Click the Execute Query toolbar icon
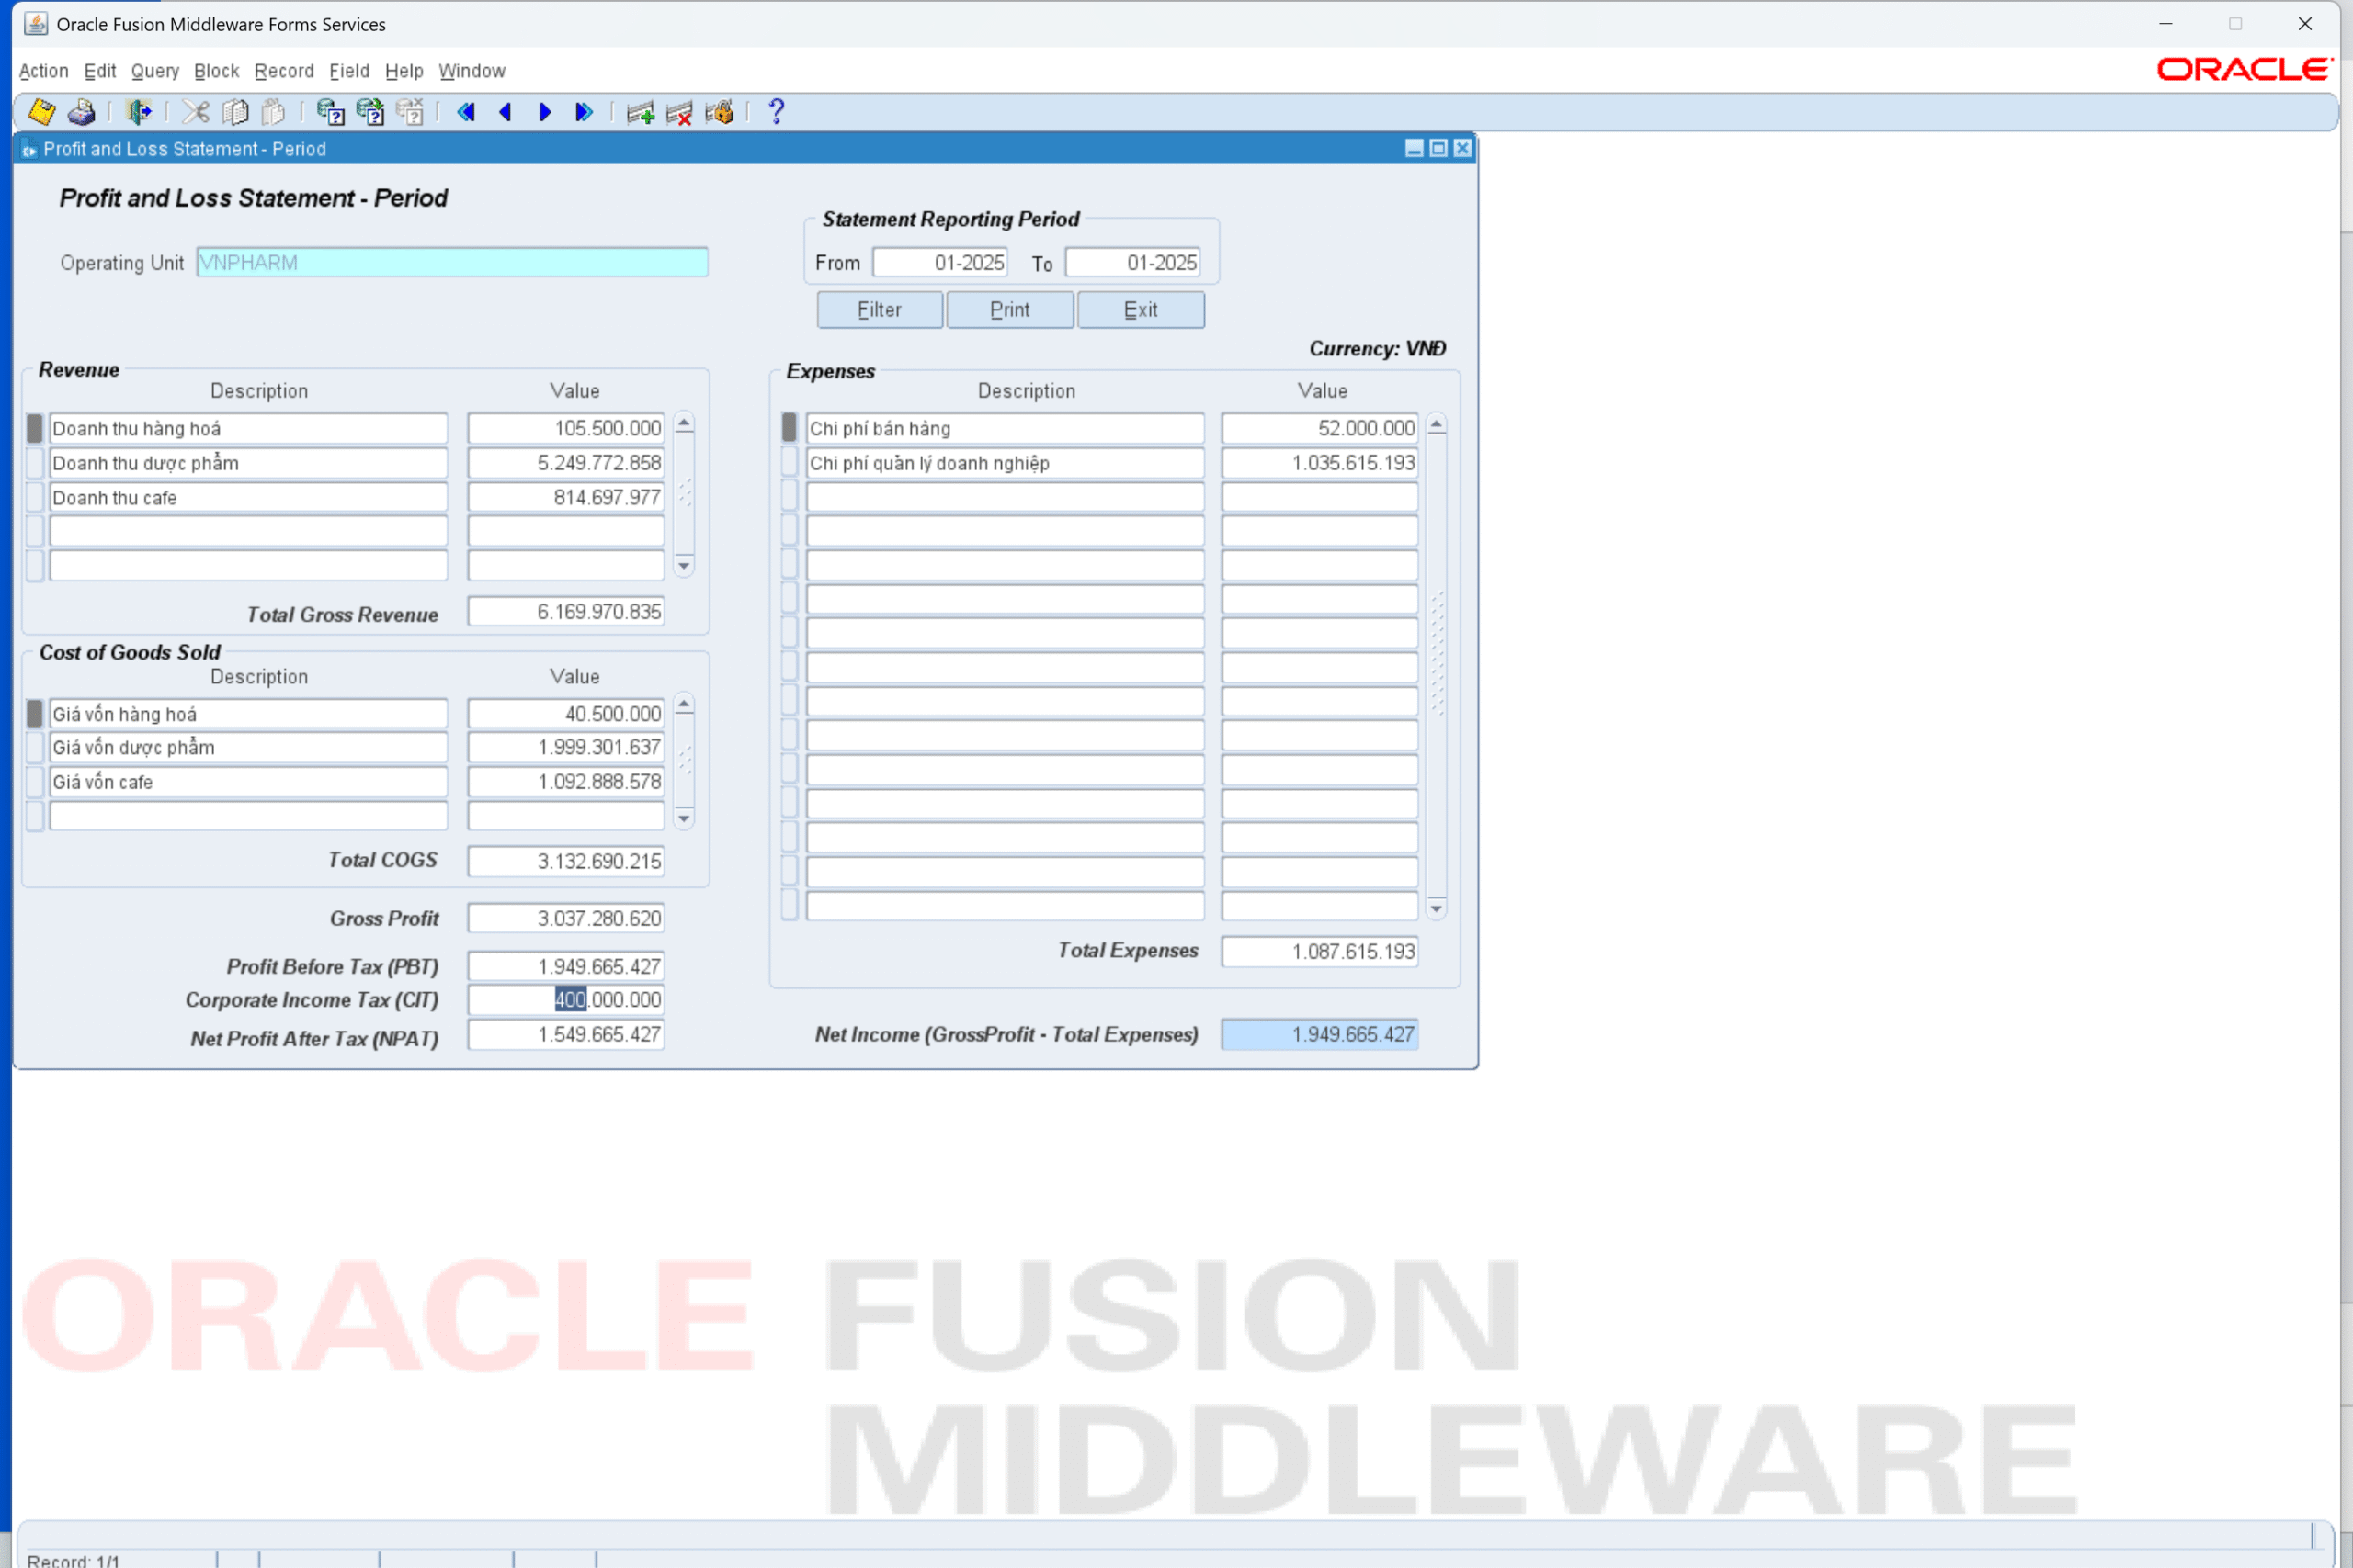Image resolution: width=2353 pixels, height=1568 pixels. tap(370, 112)
